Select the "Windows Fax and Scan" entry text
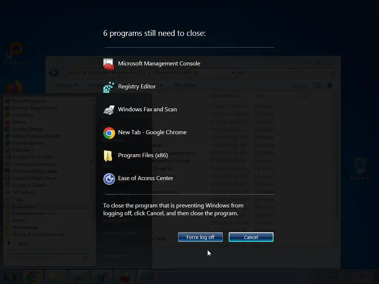This screenshot has width=379, height=284. (147, 109)
